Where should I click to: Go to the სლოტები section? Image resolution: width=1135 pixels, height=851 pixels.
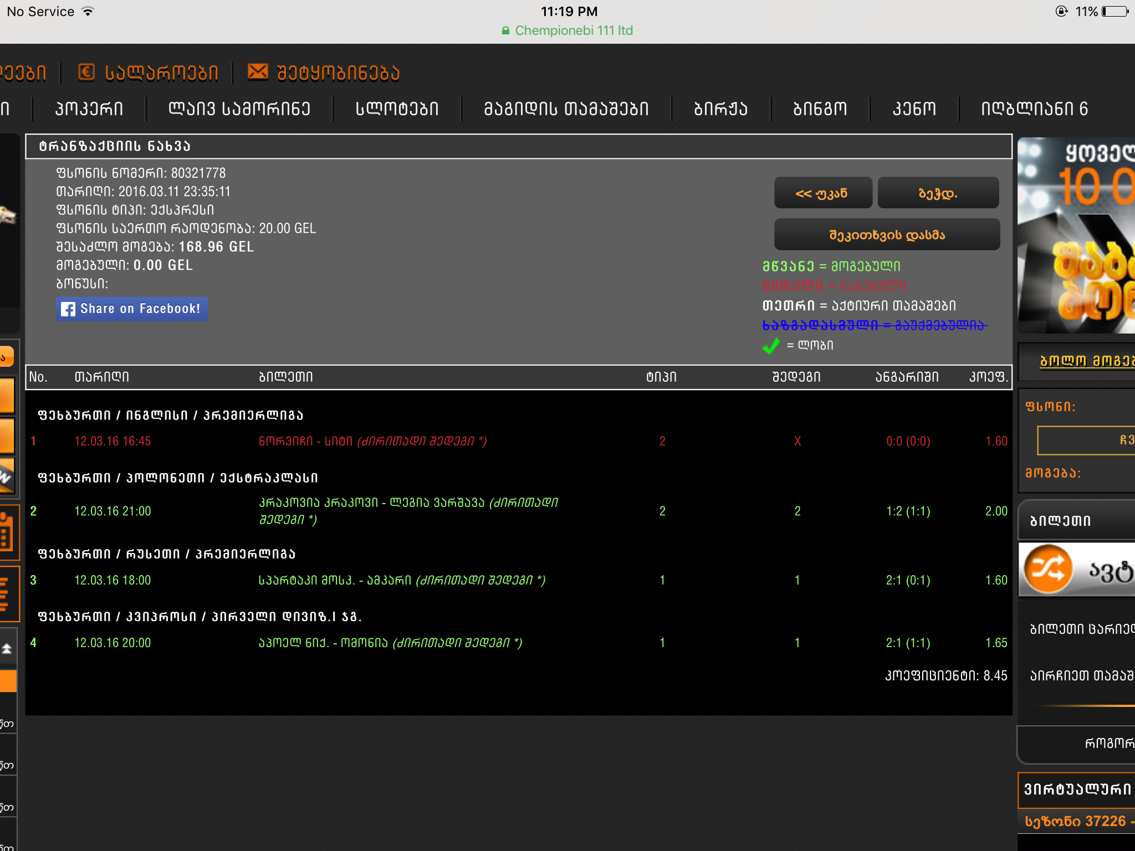point(397,109)
